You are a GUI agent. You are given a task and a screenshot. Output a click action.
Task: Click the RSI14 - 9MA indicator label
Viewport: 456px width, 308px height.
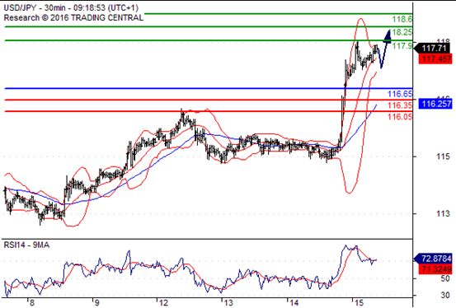point(26,245)
